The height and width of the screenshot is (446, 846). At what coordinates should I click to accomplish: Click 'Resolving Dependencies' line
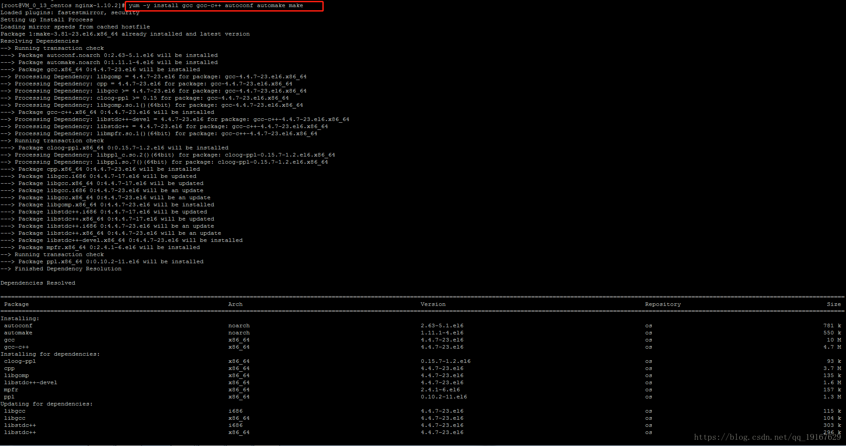point(40,41)
